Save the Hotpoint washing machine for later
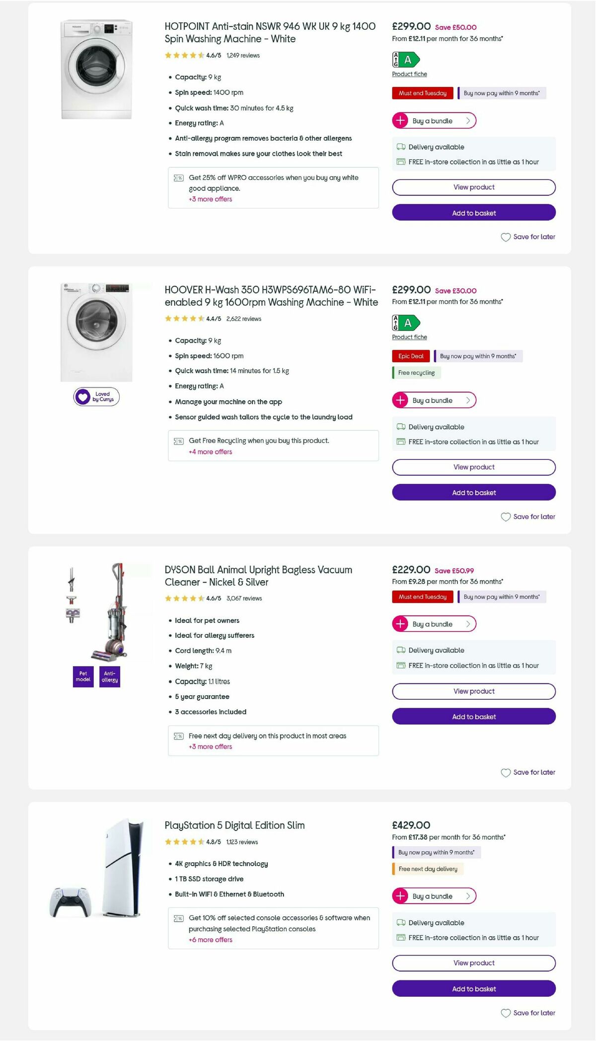 point(527,237)
